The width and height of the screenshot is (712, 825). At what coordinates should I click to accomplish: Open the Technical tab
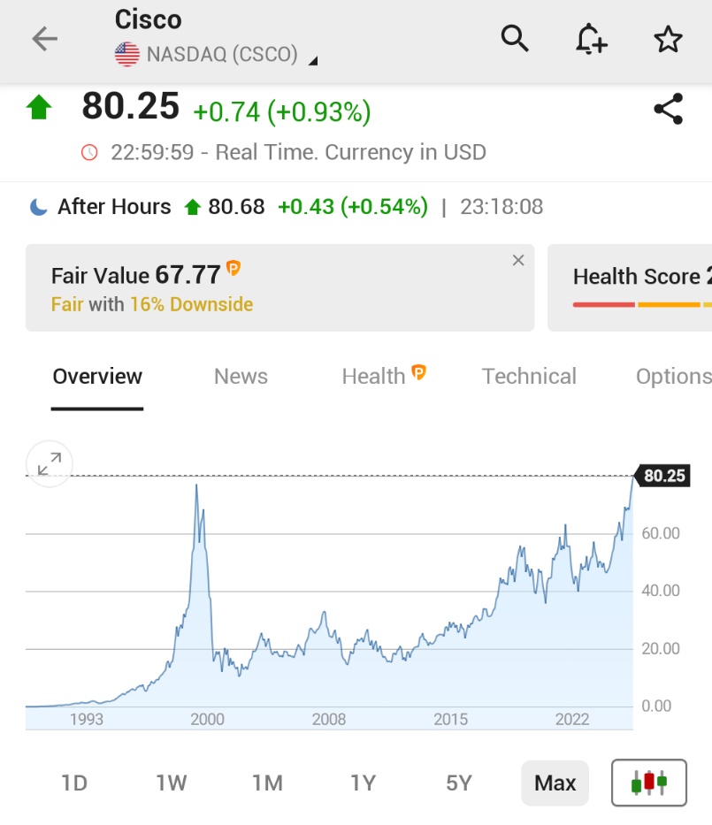[x=529, y=376]
